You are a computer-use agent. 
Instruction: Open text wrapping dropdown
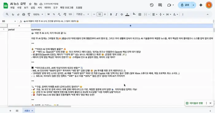tap(169, 14)
